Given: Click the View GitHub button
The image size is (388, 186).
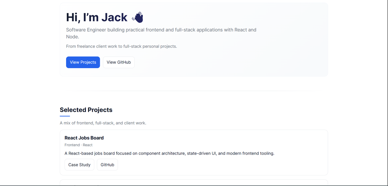Looking at the screenshot, I should coord(119,62).
